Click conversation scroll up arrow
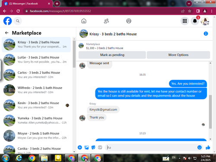Screen dimensions: 216x162 210,63
